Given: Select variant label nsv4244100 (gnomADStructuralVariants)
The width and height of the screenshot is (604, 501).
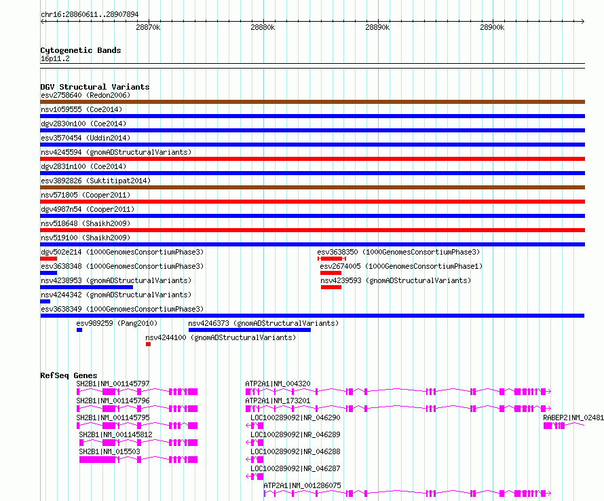Looking at the screenshot, I should point(221,337).
